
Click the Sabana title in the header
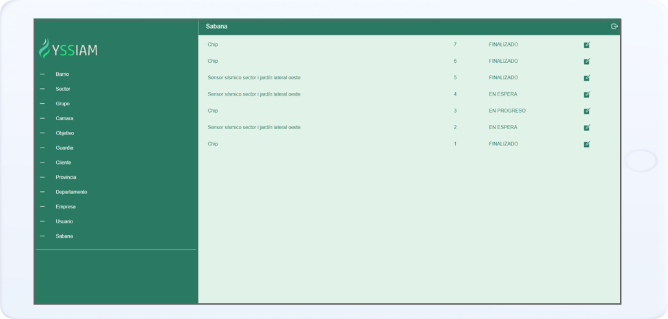(216, 27)
